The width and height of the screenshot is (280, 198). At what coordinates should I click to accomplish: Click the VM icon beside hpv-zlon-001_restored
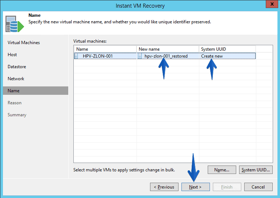pyautogui.click(x=140, y=56)
